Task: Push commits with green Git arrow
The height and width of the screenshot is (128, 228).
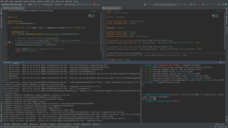Action: tap(213, 5)
